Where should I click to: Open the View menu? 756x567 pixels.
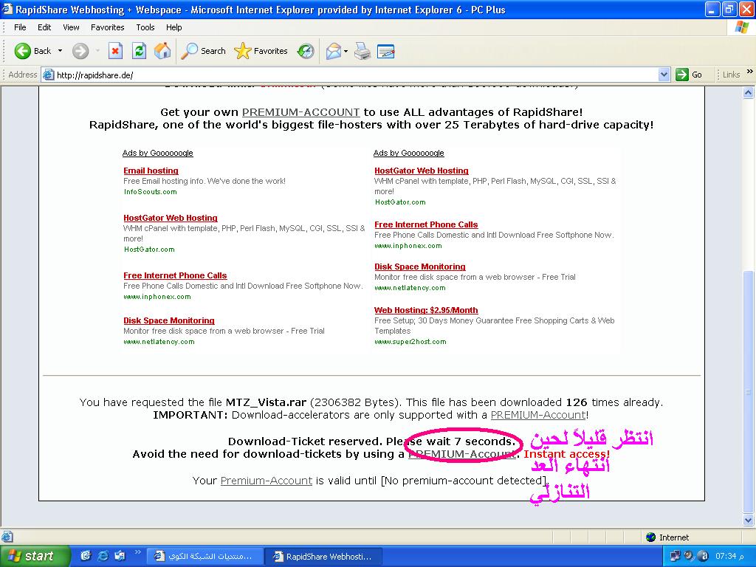[71, 27]
